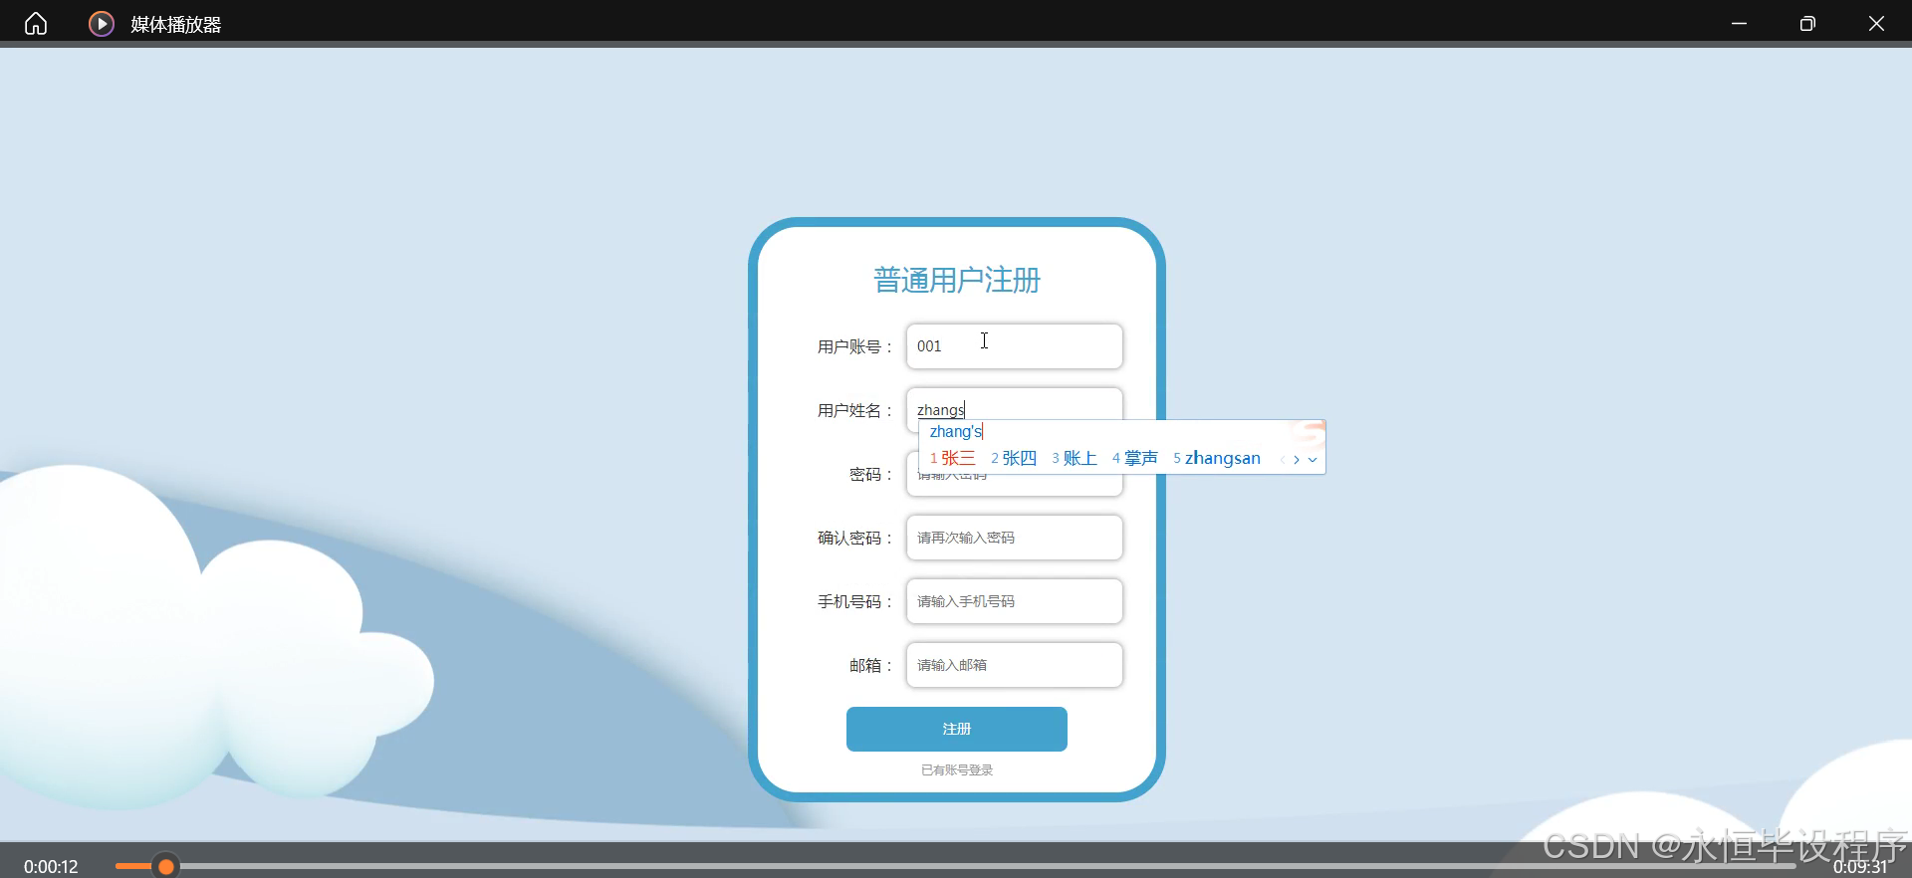Go to next IME candidate page arrow
1912x878 pixels.
[1297, 460]
